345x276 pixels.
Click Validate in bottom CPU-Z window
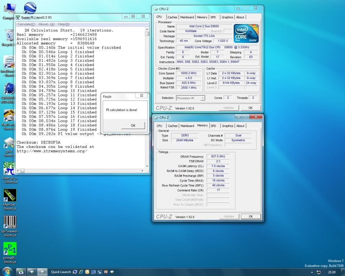pos(229,216)
